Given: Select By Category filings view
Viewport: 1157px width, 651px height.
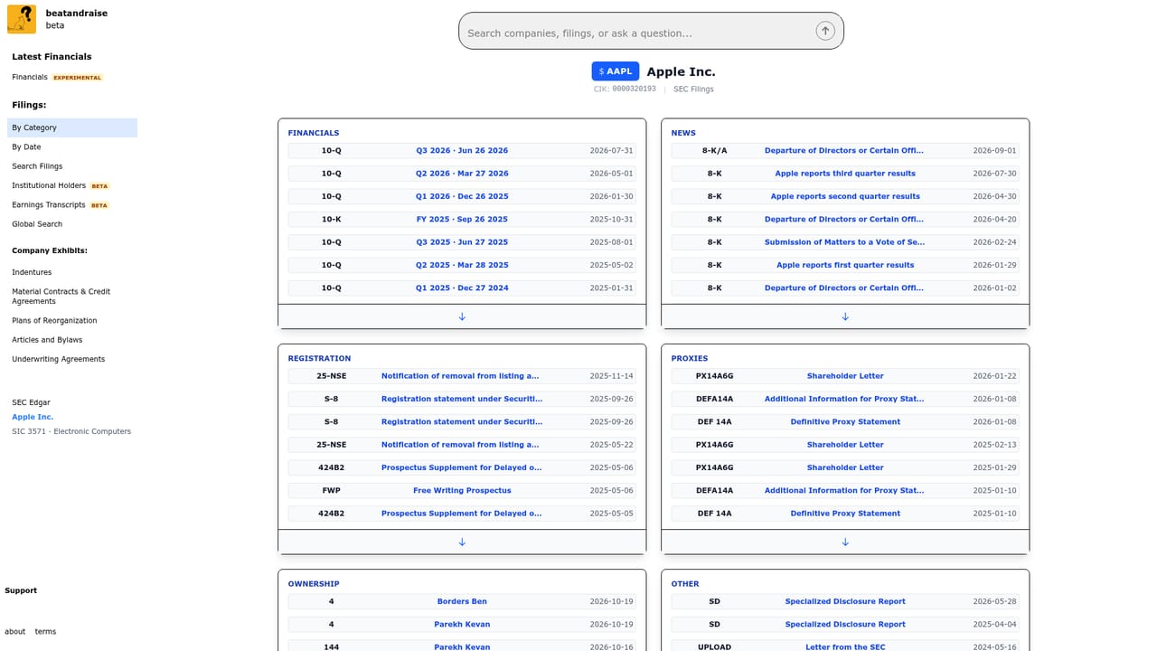Looking at the screenshot, I should (x=72, y=127).
